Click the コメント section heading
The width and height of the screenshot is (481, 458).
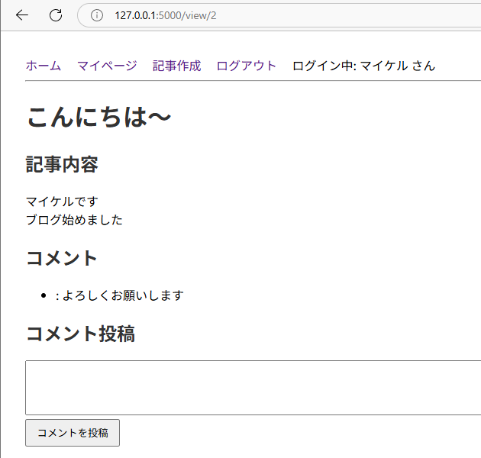[x=62, y=258]
